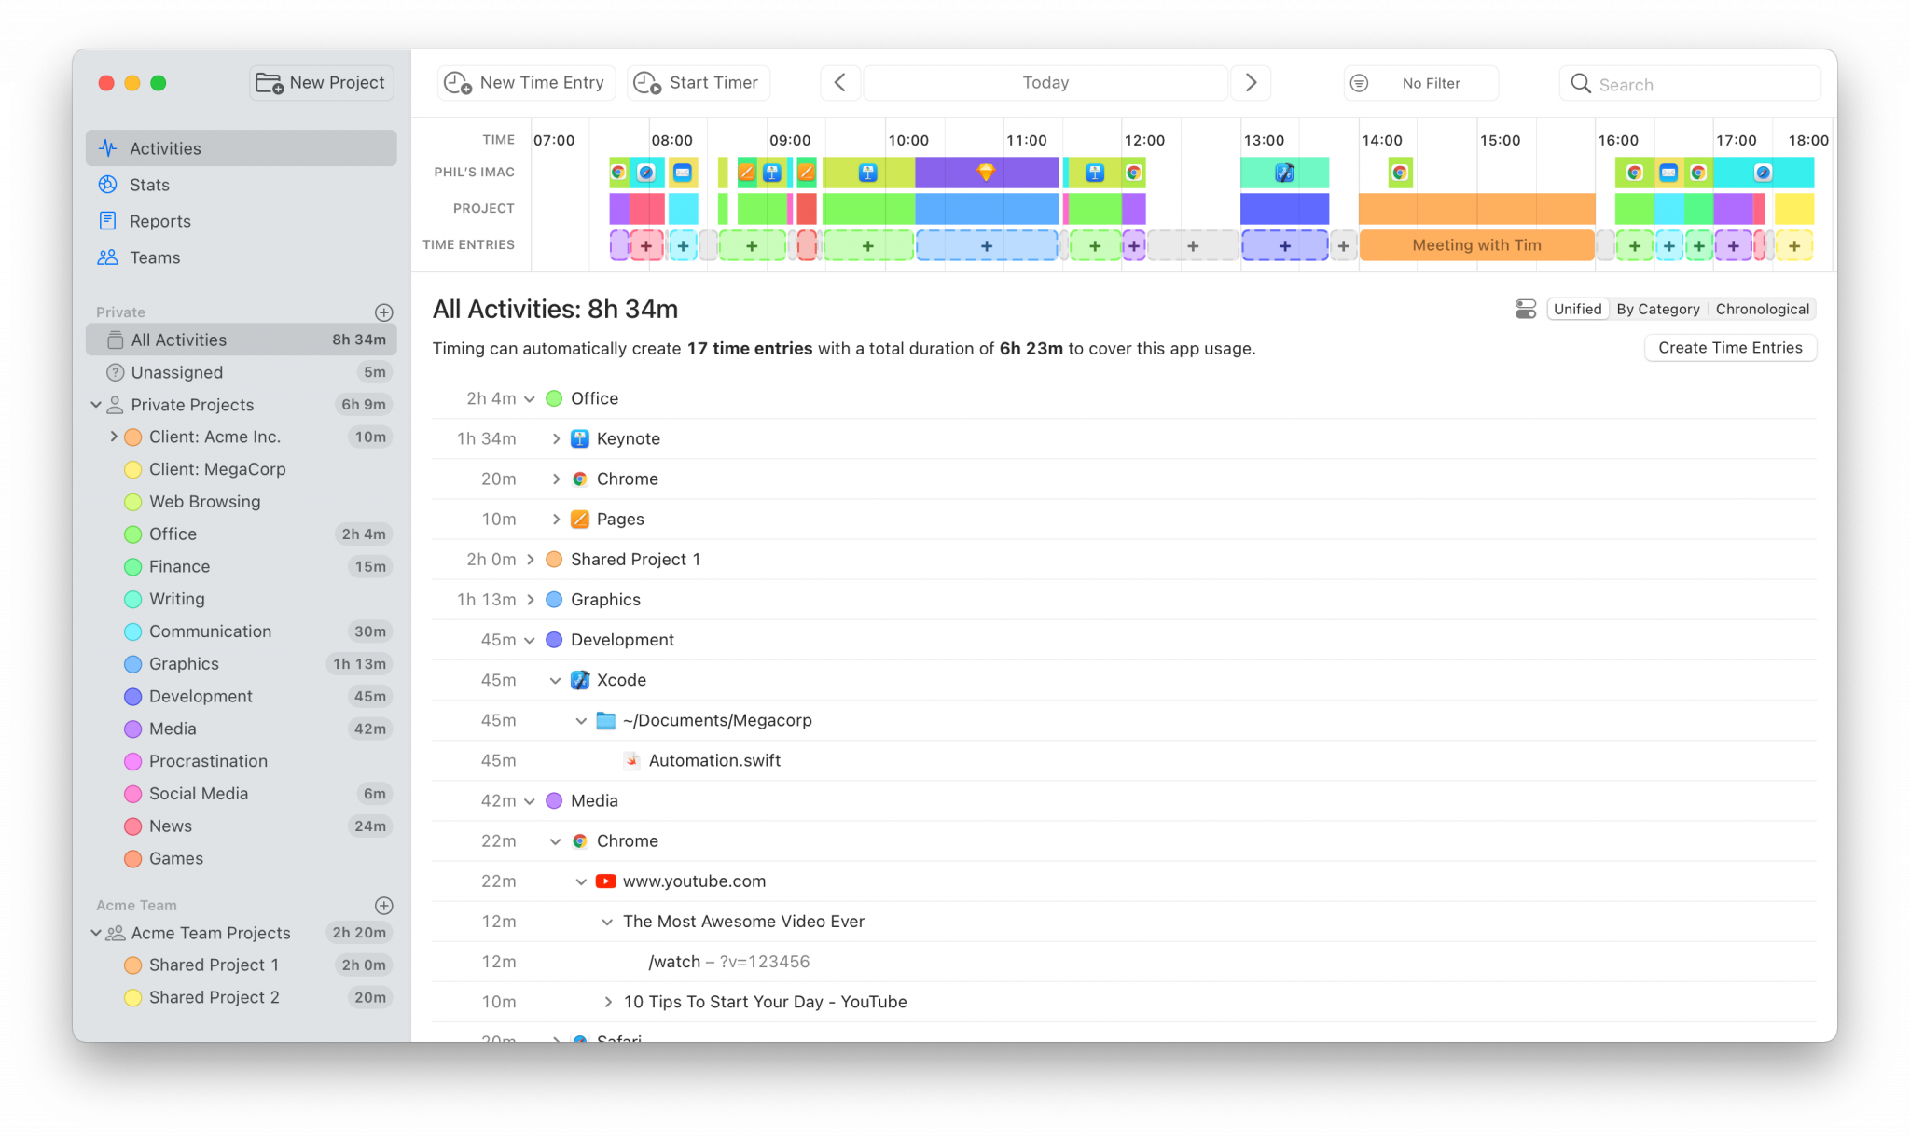
Task: Click the Pages app icon in the activity list
Action: click(x=580, y=519)
